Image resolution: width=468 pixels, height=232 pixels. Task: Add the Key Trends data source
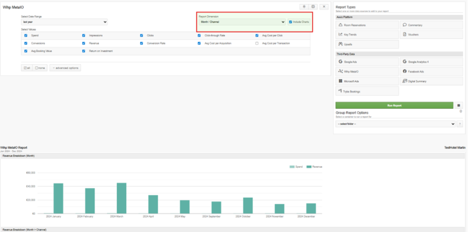tap(367, 35)
